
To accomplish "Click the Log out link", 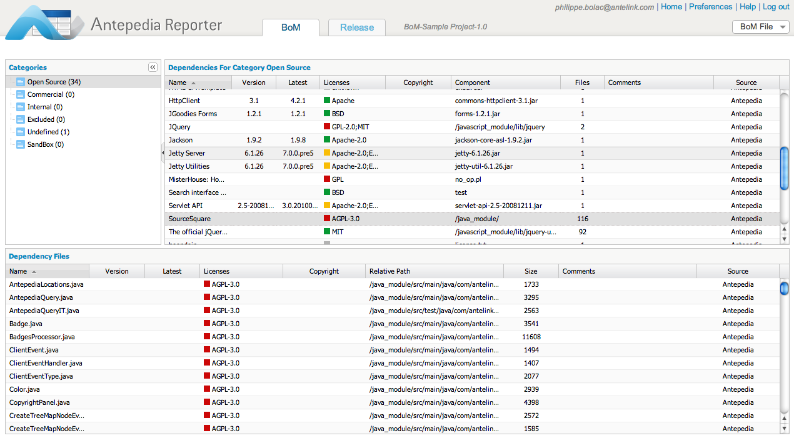I will [x=776, y=7].
